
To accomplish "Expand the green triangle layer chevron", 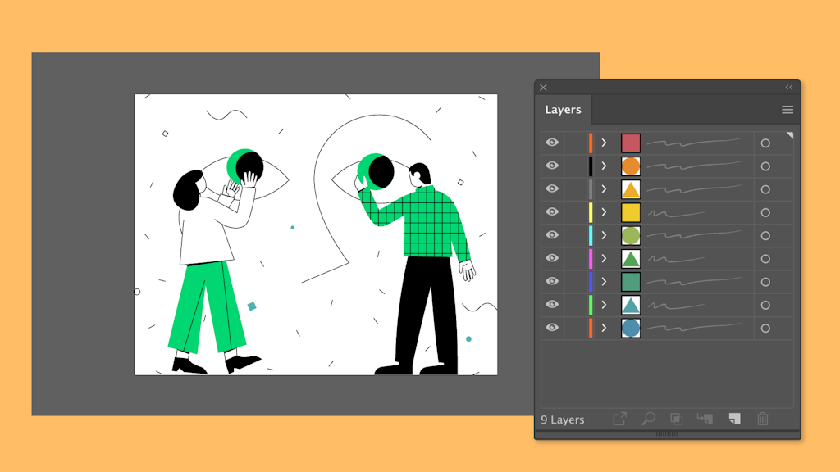I will coord(604,259).
